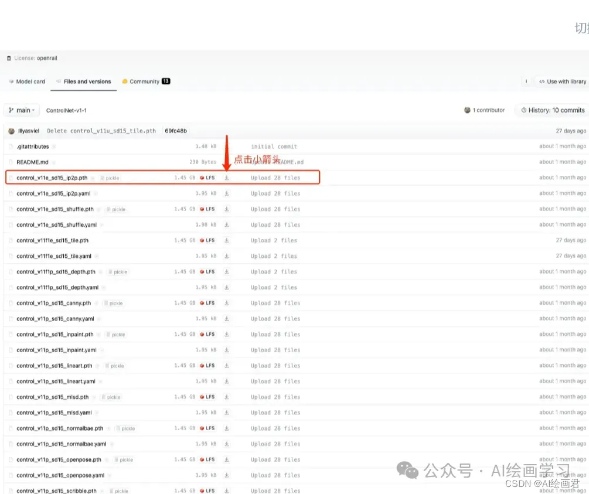Open the .gitattributes file
This screenshot has width=589, height=494.
click(33, 147)
